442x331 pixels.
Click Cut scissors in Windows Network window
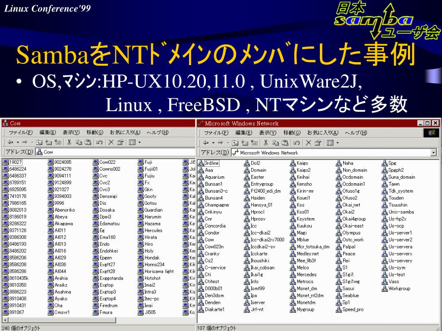click(x=265, y=143)
